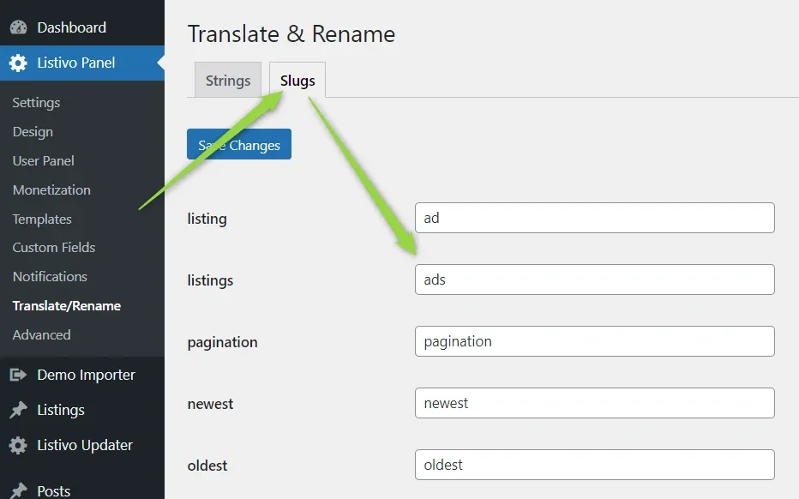Click the Posts pushpin icon

[x=18, y=490]
